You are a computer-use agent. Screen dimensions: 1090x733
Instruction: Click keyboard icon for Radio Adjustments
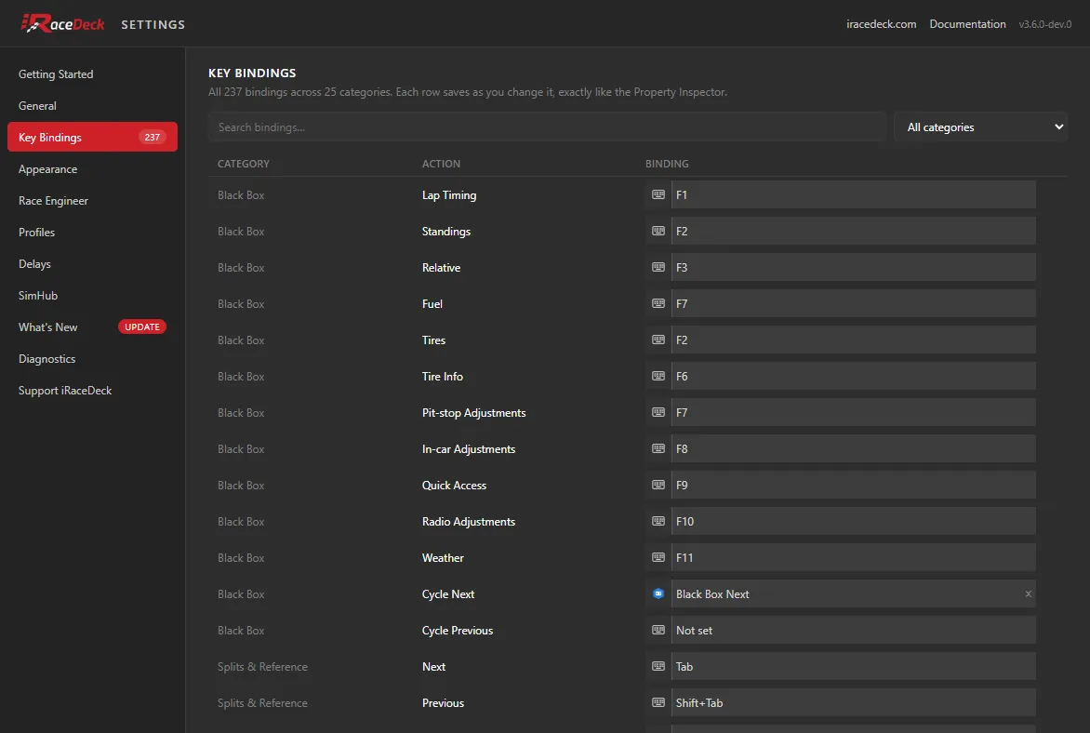pyautogui.click(x=658, y=521)
